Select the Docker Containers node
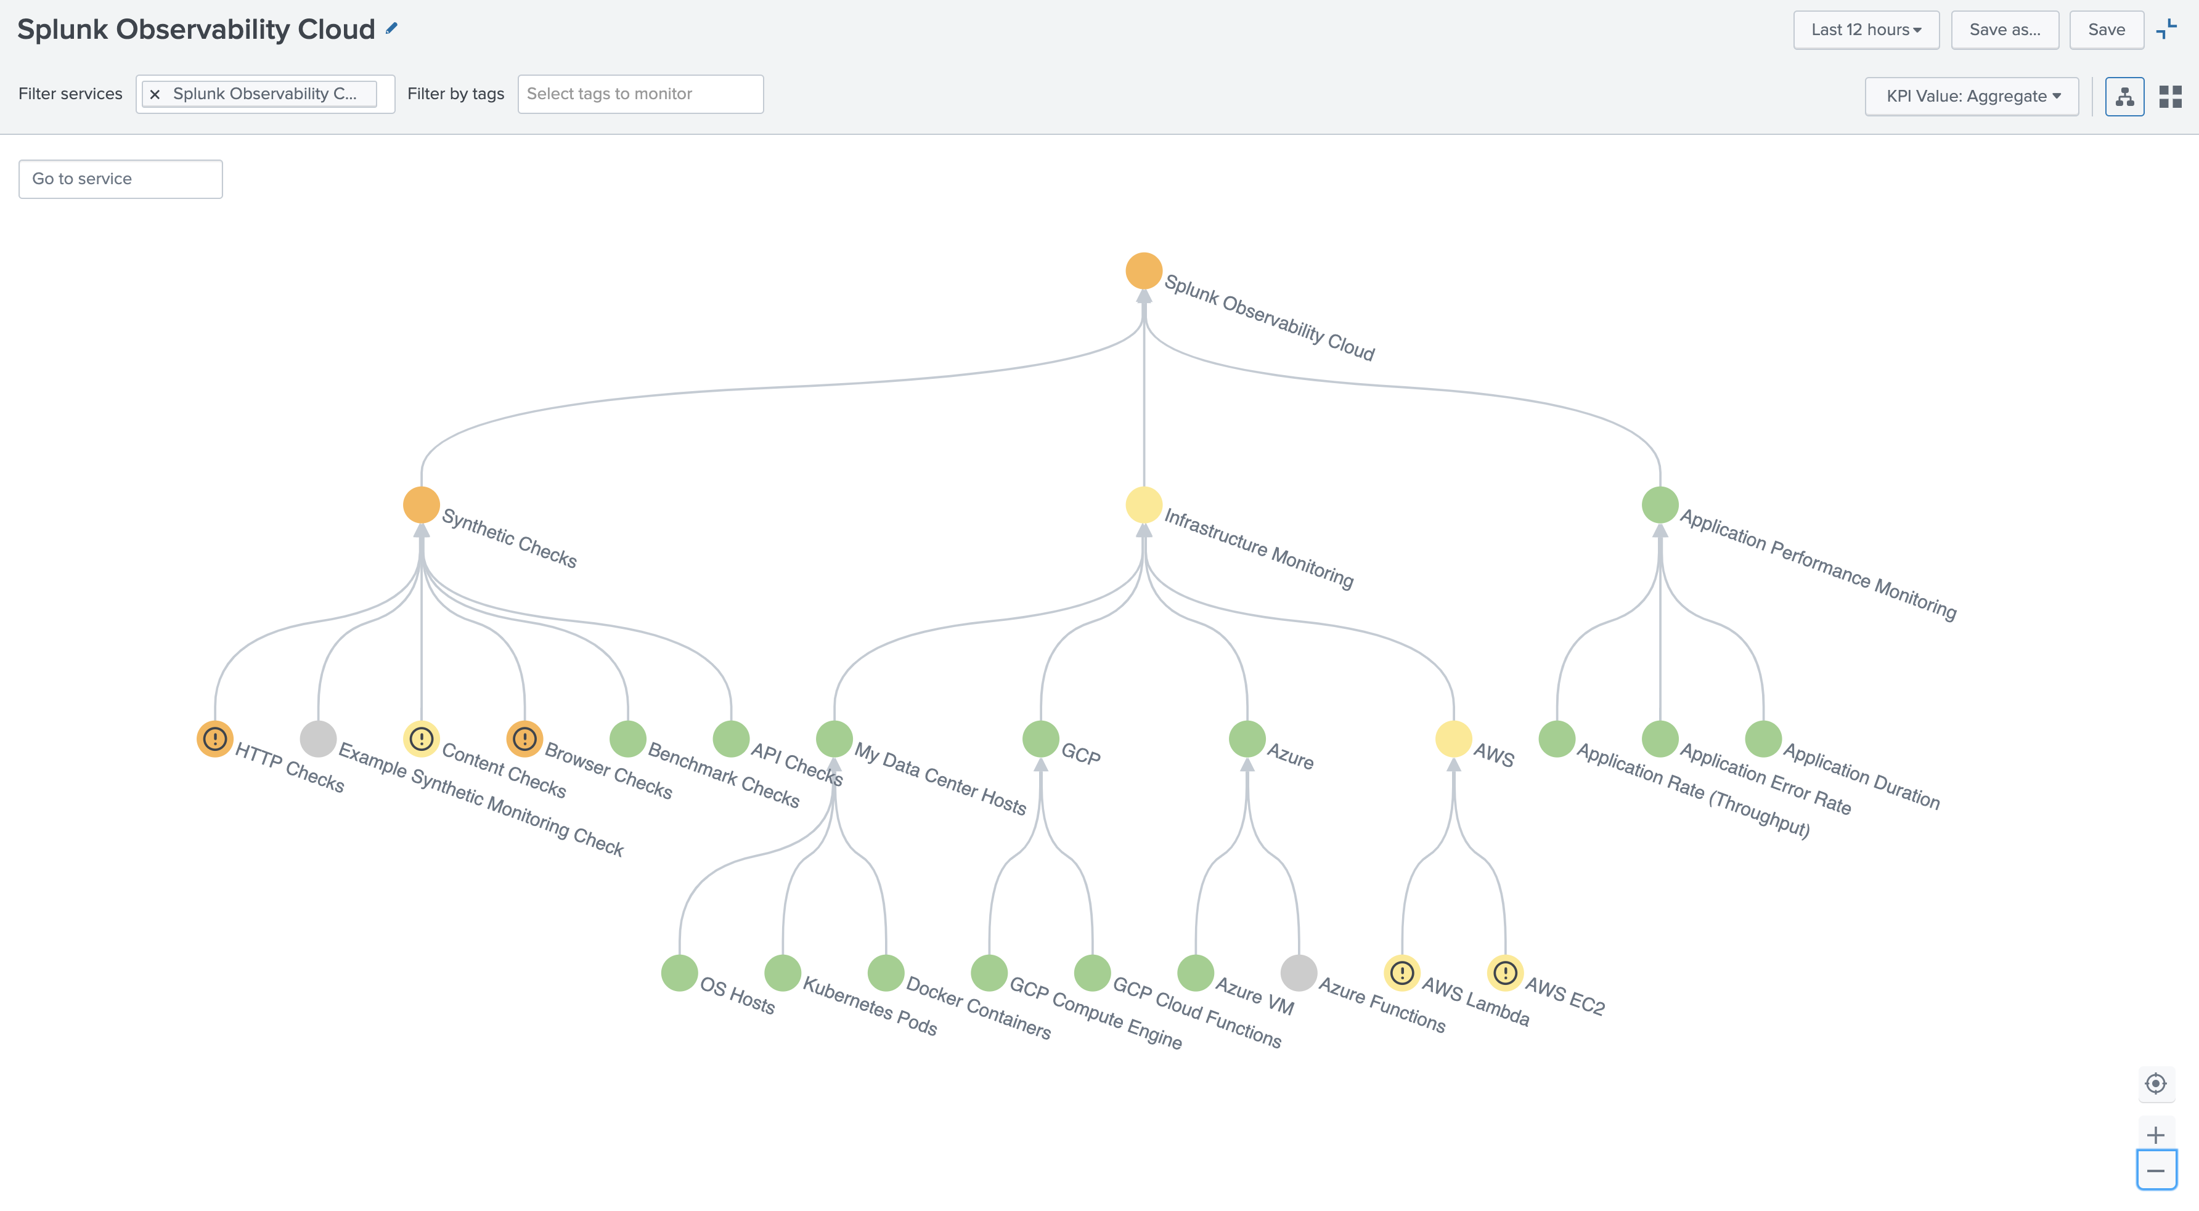 click(886, 973)
